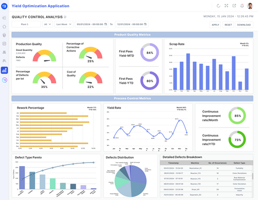Click the Product Quality Metrics section header

point(132,34)
